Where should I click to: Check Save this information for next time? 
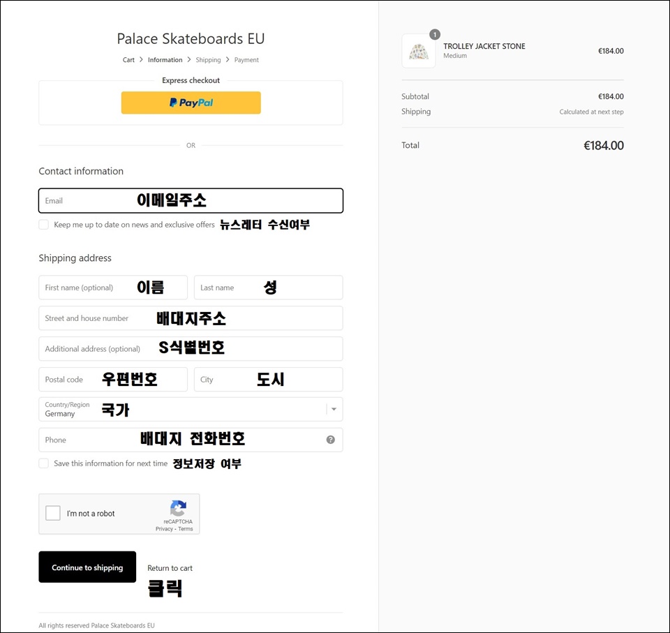point(43,463)
